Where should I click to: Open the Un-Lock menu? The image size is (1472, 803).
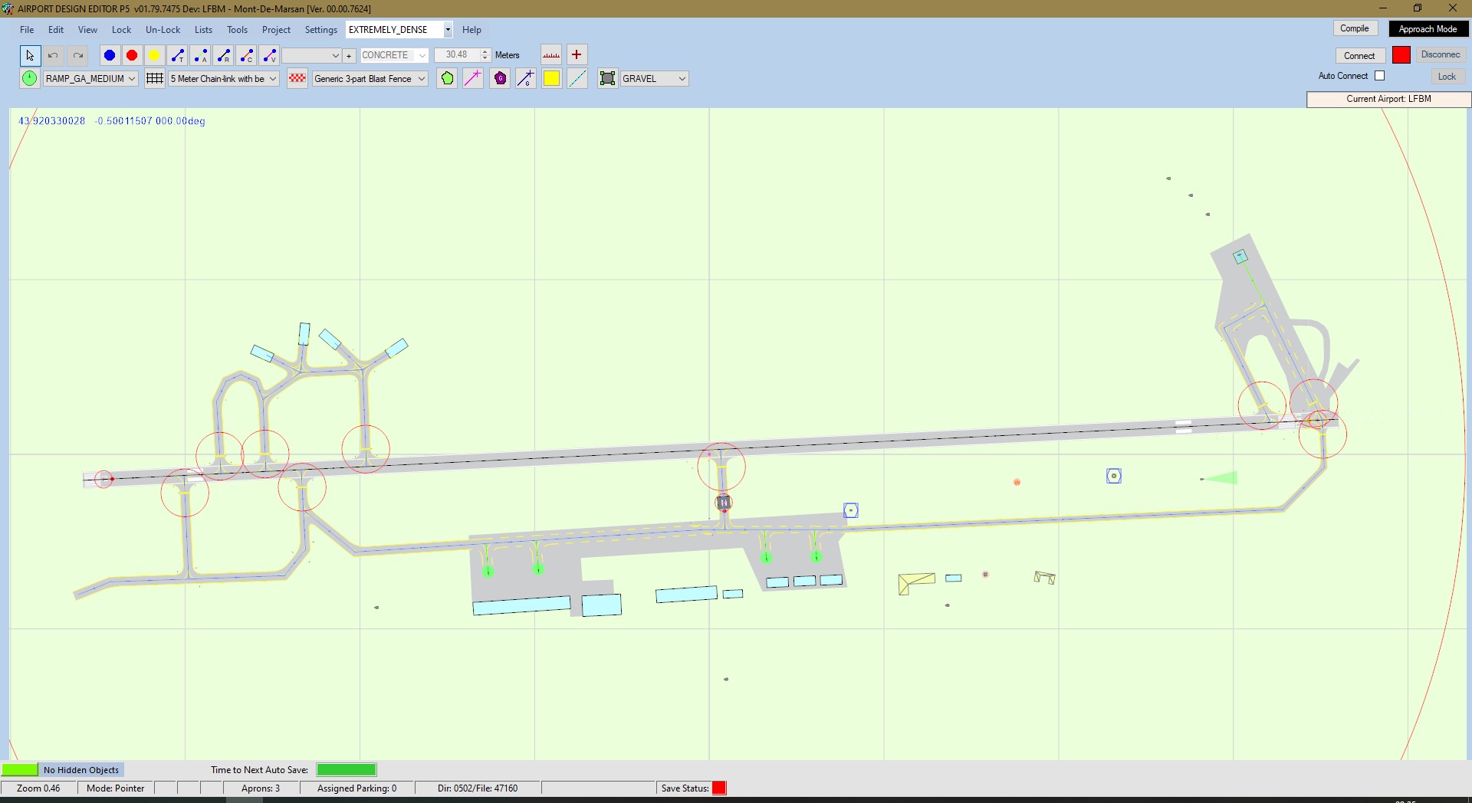click(x=163, y=30)
